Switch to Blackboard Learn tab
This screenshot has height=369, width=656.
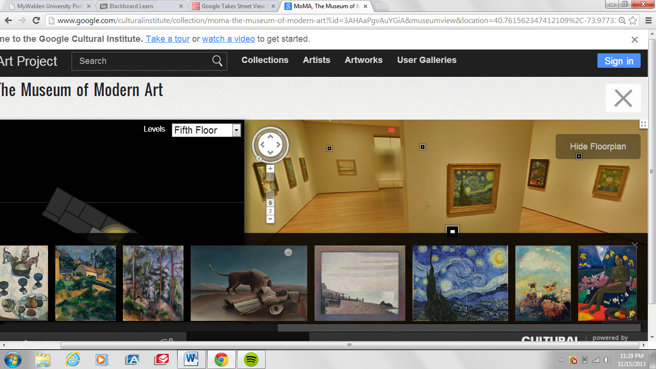click(x=142, y=6)
